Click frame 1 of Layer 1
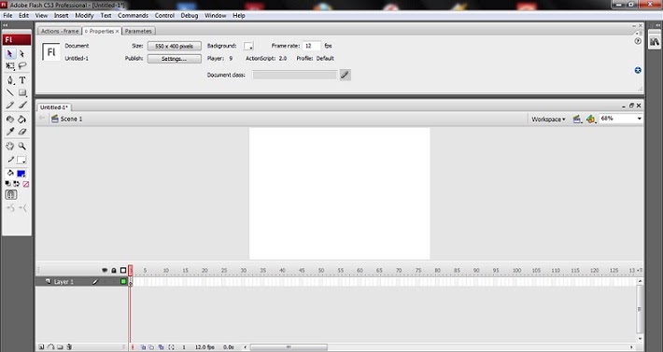The image size is (663, 352). point(131,281)
